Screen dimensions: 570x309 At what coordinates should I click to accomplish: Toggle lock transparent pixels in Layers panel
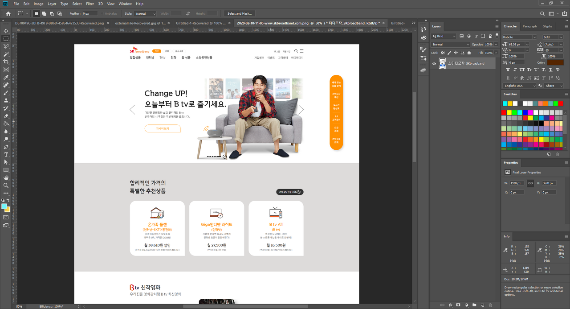pyautogui.click(x=443, y=53)
